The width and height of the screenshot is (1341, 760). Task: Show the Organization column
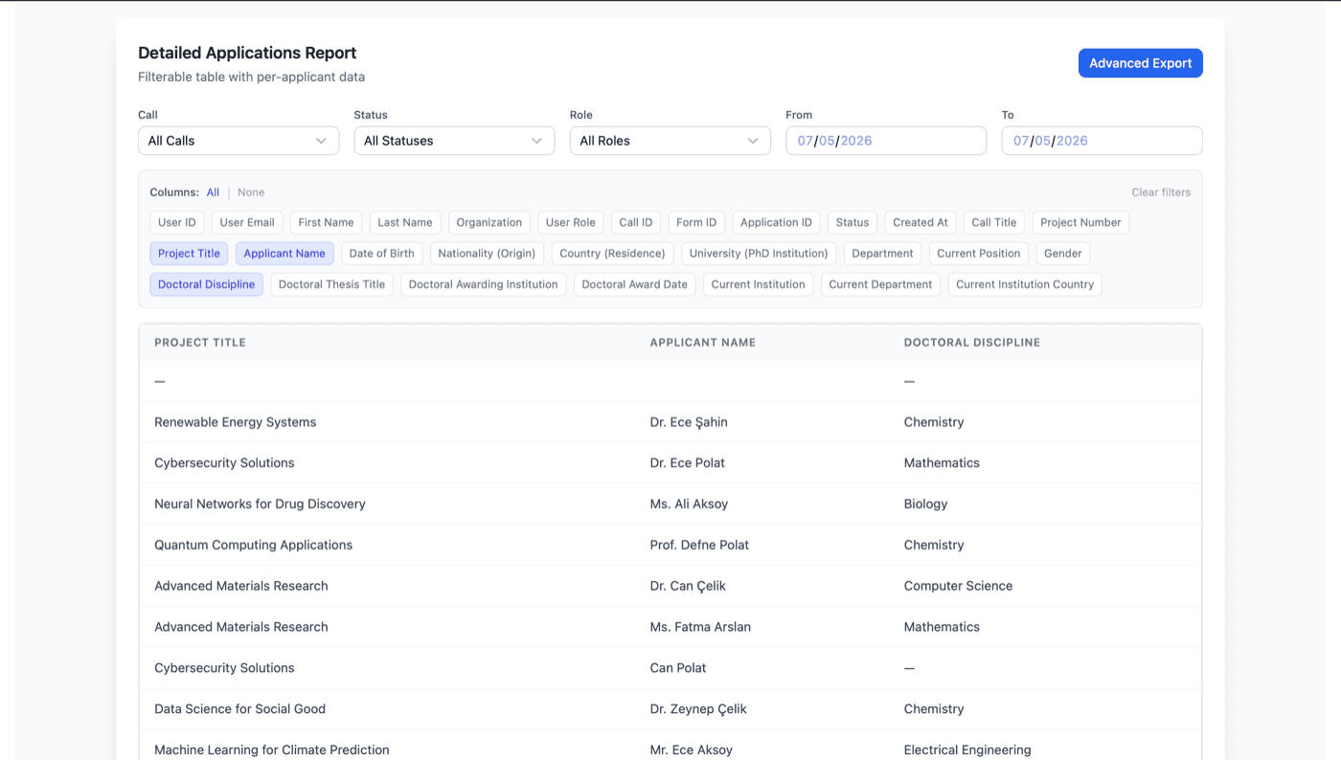pos(489,222)
